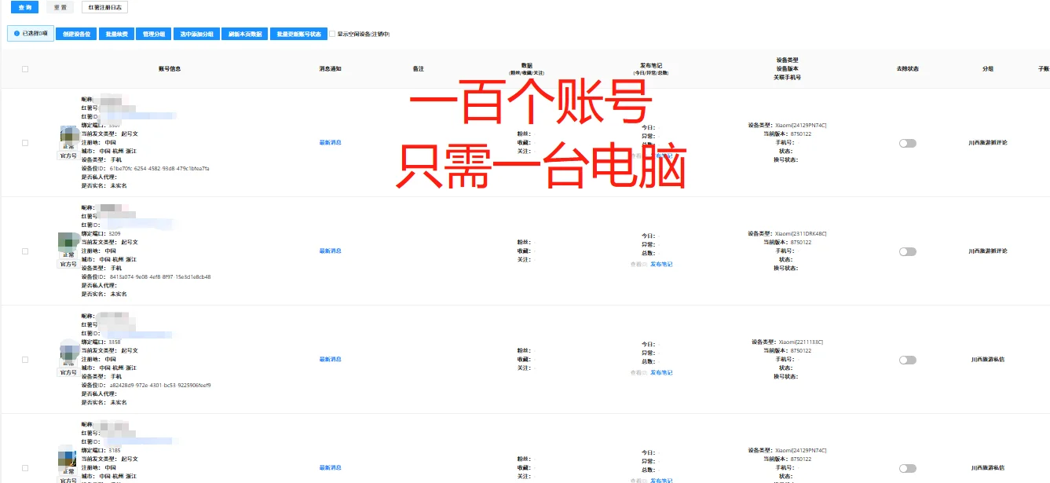点击第二行的「发布笔记」链接

[662, 265]
